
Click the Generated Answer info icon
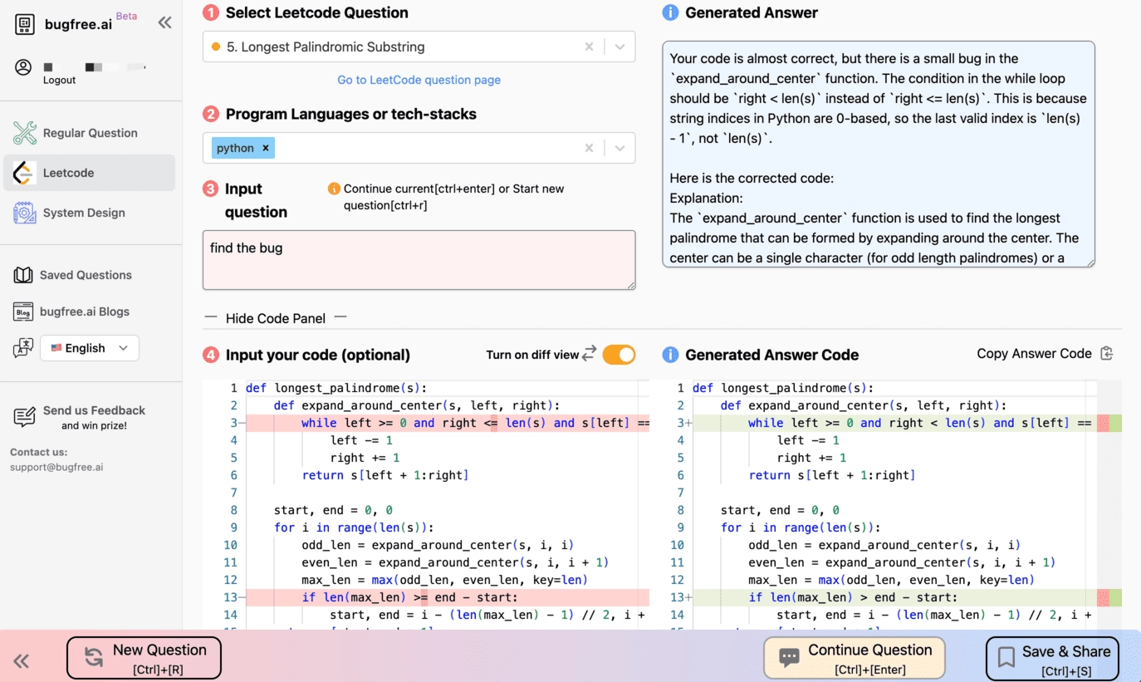tap(670, 13)
